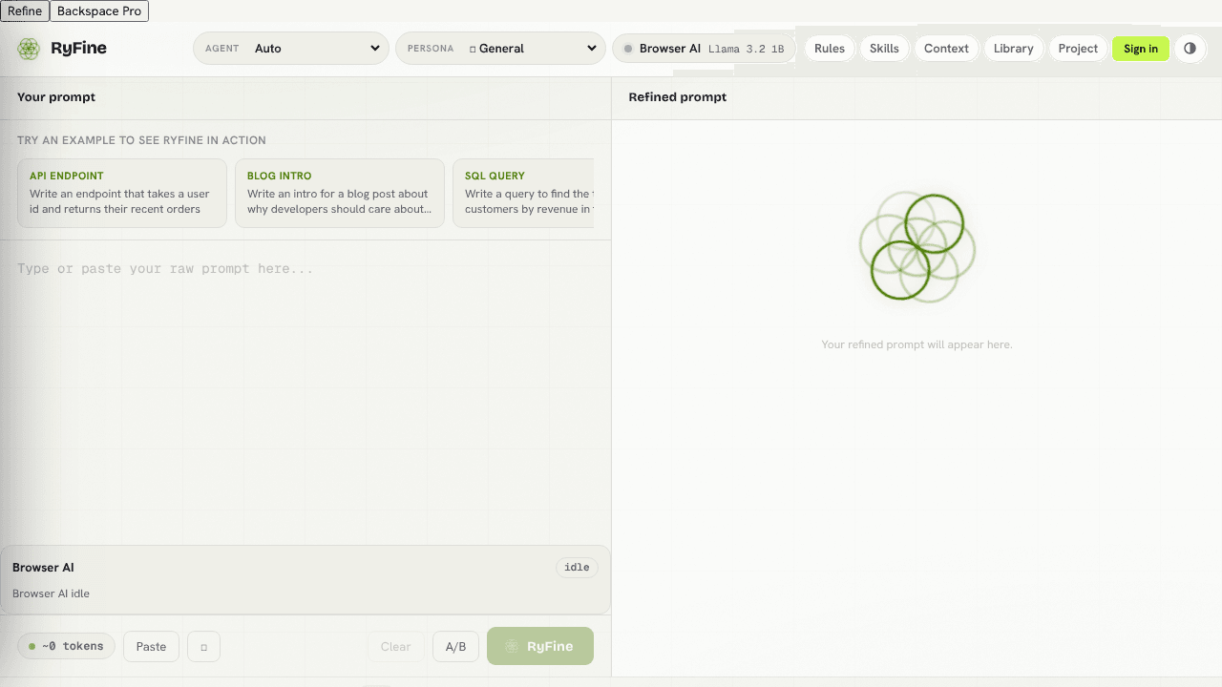Viewport: 1222px width, 687px height.
Task: Click the flower icon on RyFine button
Action: point(512,646)
